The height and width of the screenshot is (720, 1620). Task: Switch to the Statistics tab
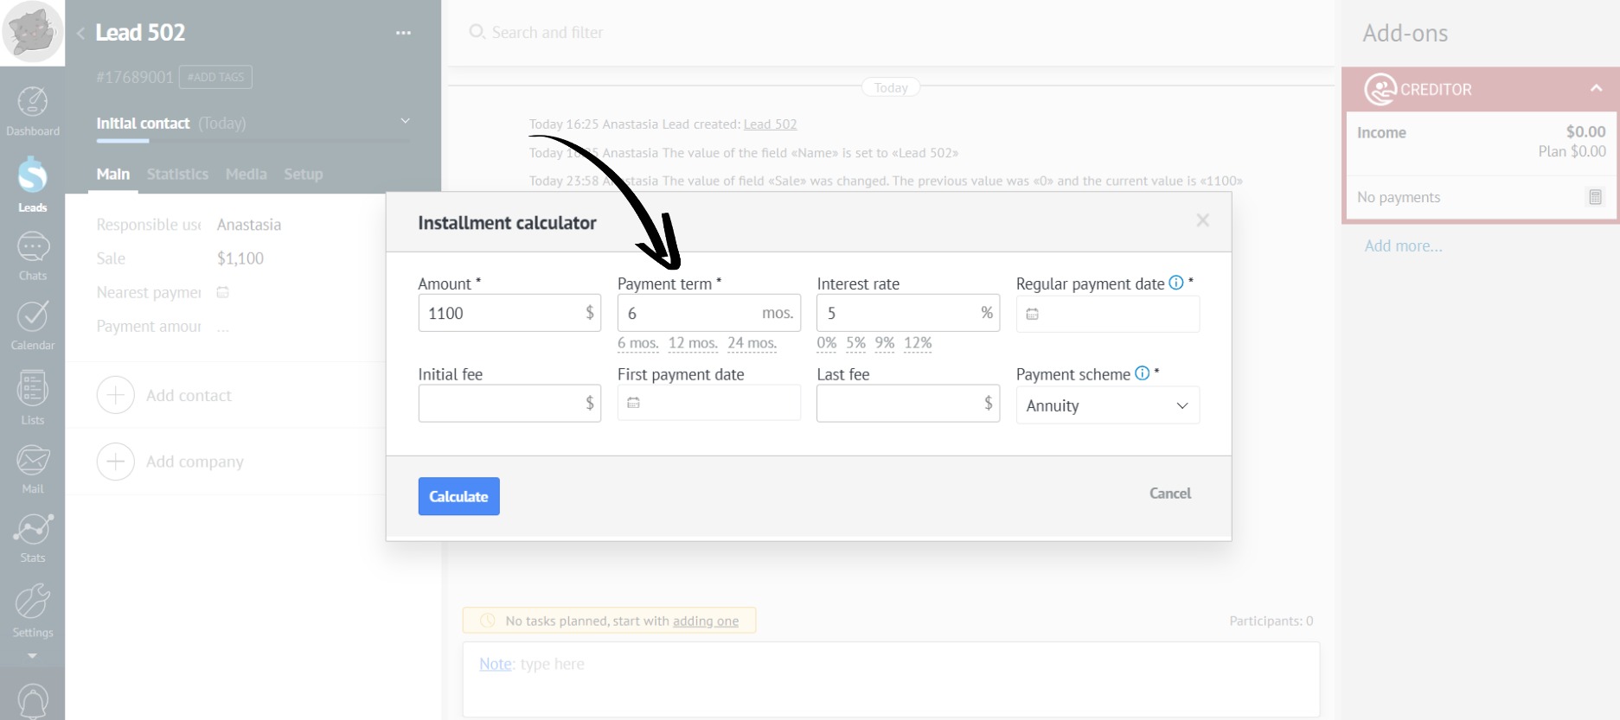pyautogui.click(x=177, y=174)
